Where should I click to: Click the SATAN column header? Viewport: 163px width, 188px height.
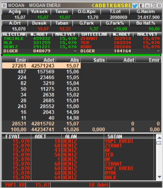pyautogui.click(x=129, y=136)
